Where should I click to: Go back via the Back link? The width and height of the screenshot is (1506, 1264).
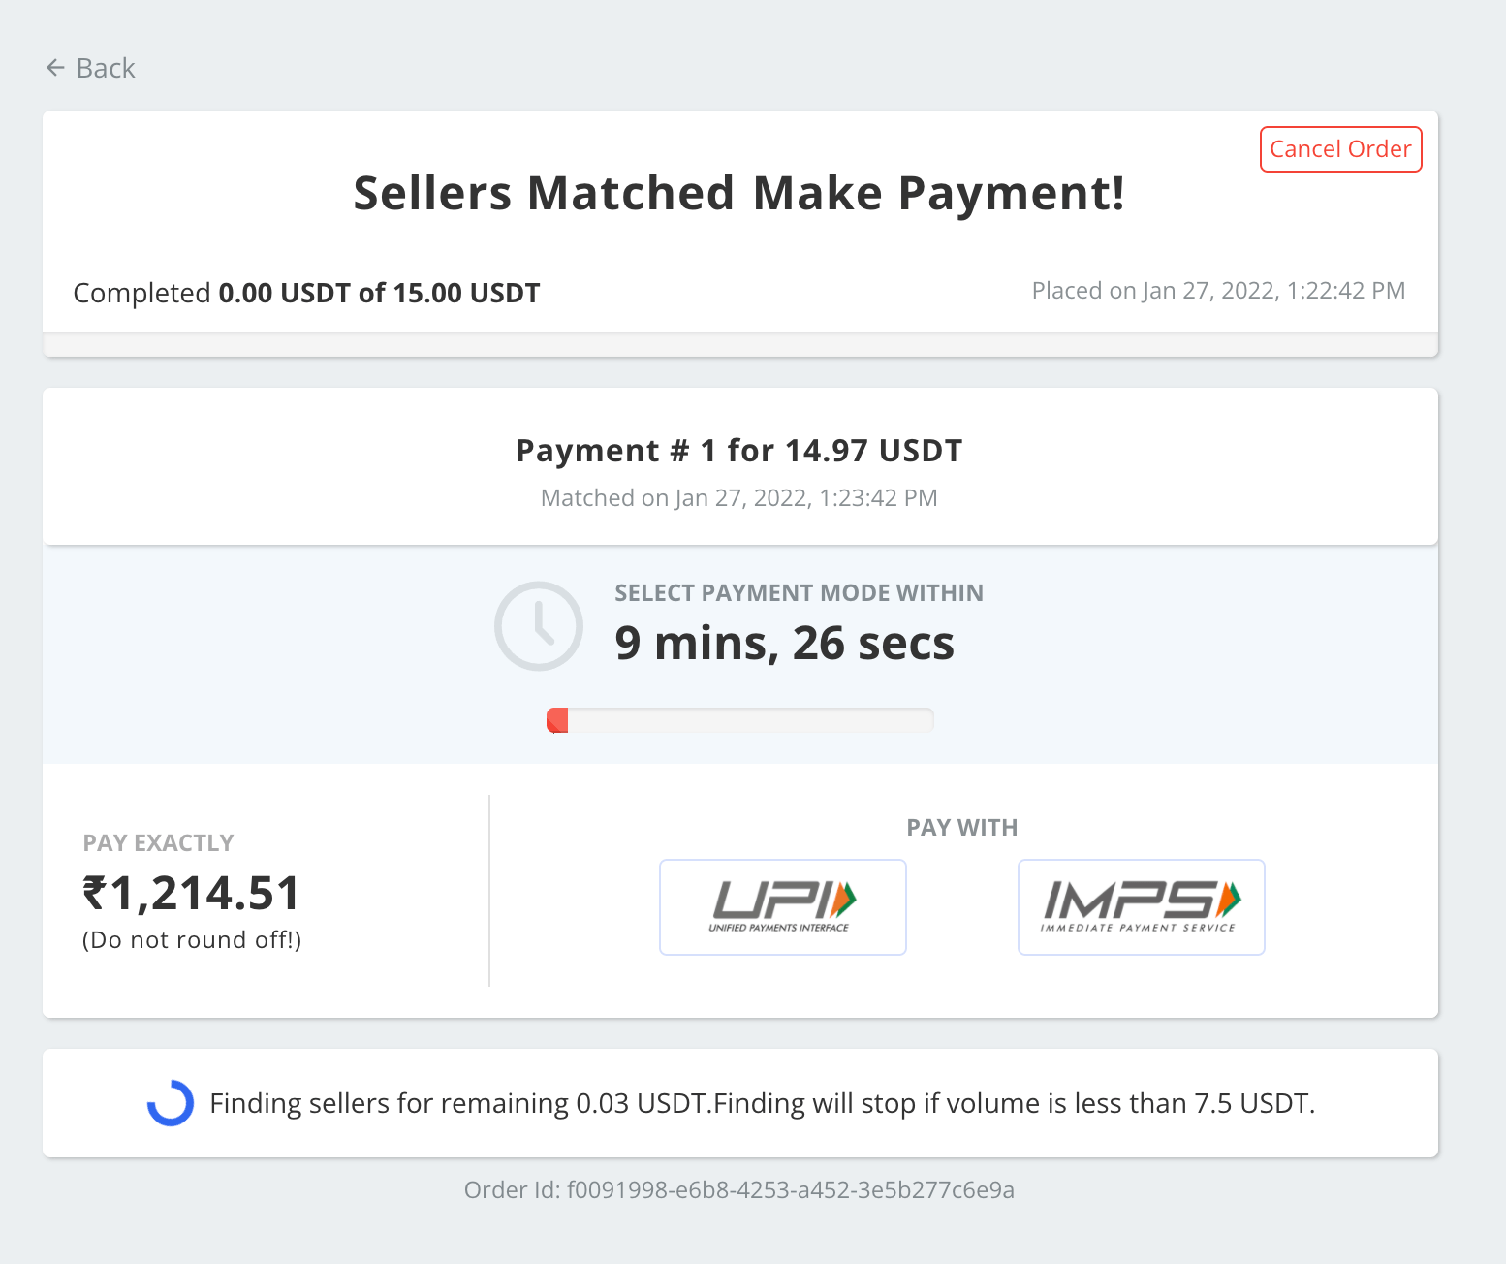(90, 68)
